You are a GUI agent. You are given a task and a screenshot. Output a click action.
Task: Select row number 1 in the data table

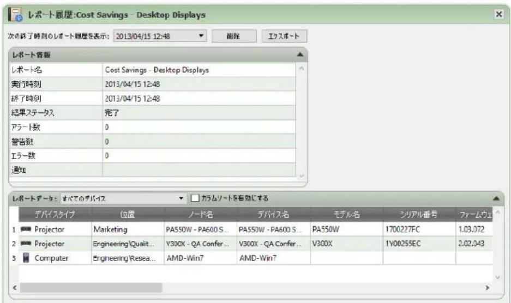pyautogui.click(x=14, y=229)
